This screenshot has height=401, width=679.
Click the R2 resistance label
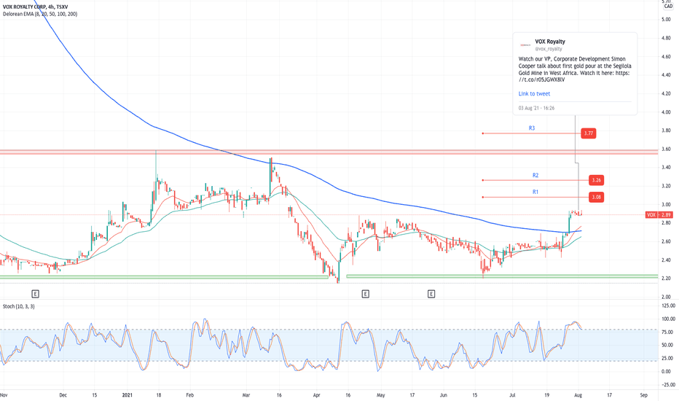click(535, 176)
